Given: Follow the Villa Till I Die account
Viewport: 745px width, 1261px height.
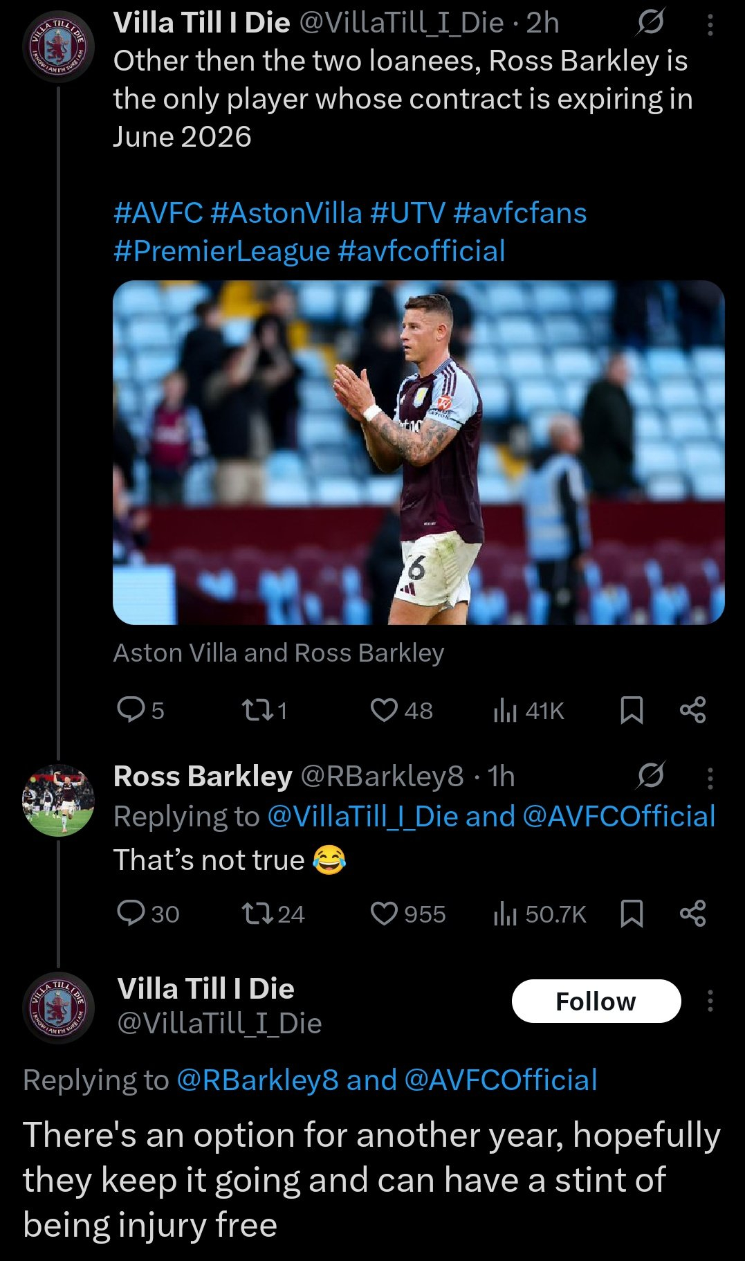Looking at the screenshot, I should pos(596,1001).
